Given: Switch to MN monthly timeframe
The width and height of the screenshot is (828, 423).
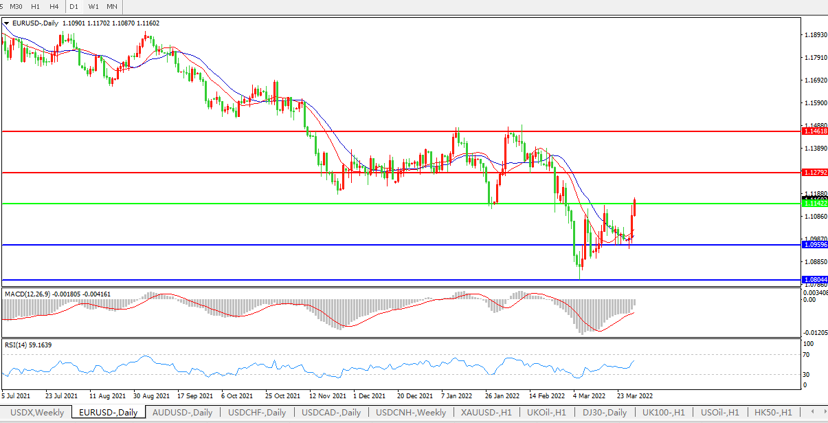Looking at the screenshot, I should click(x=111, y=6).
